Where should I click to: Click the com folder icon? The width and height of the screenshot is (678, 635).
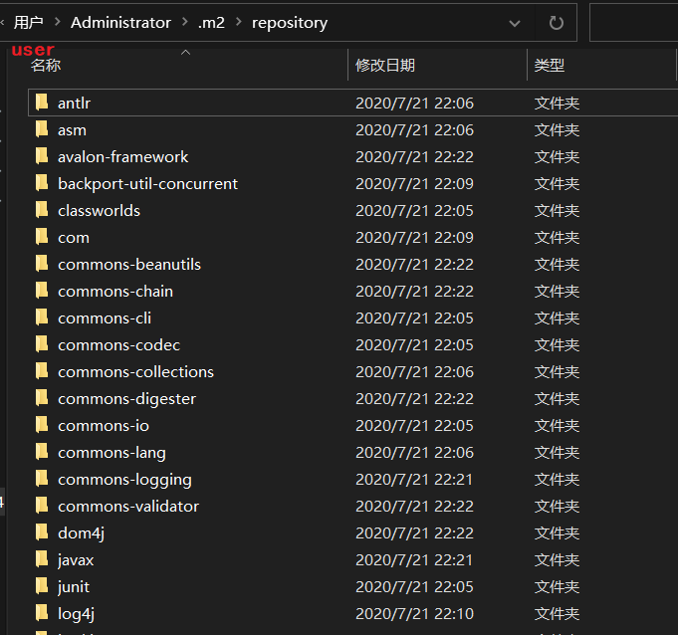coord(42,237)
